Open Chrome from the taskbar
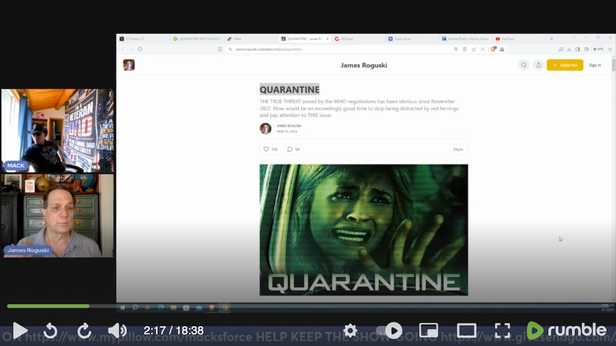This screenshot has height=346, width=616. pyautogui.click(x=224, y=308)
